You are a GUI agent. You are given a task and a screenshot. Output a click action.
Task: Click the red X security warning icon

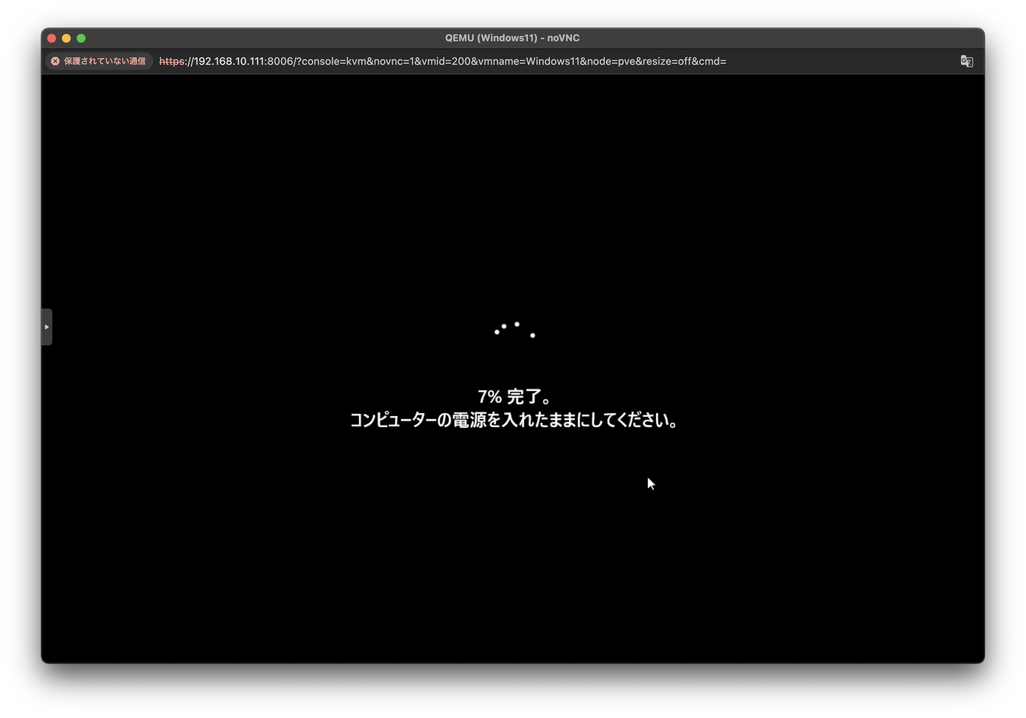pyautogui.click(x=55, y=61)
